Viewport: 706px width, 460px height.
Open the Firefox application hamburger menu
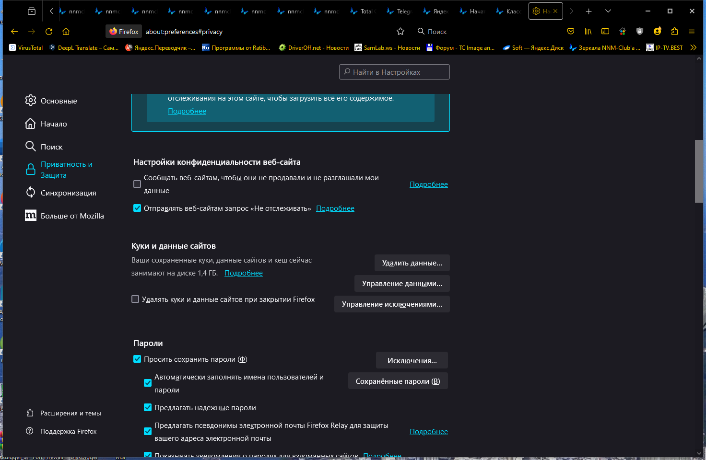(x=692, y=32)
